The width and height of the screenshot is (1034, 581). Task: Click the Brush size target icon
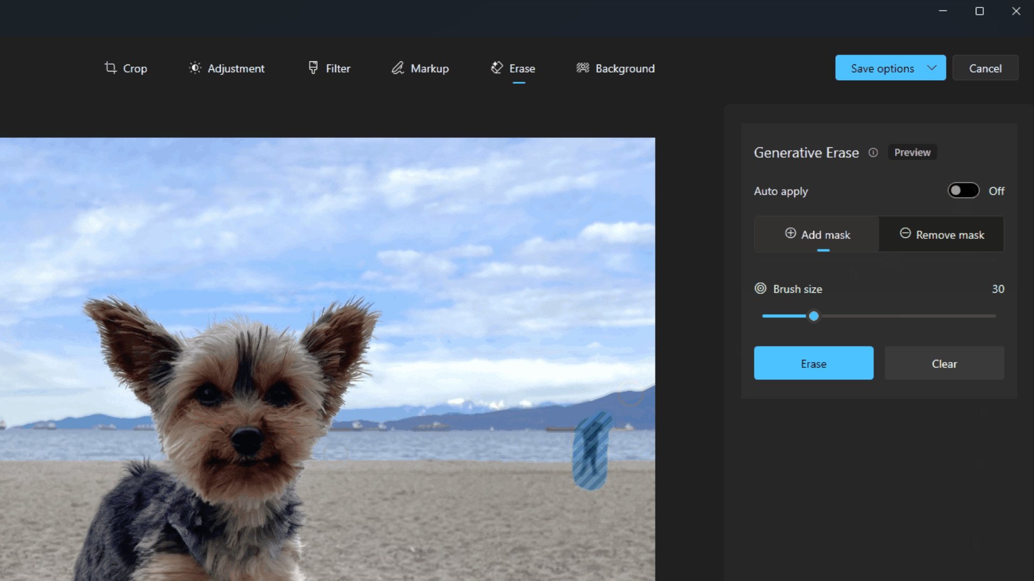(x=760, y=288)
